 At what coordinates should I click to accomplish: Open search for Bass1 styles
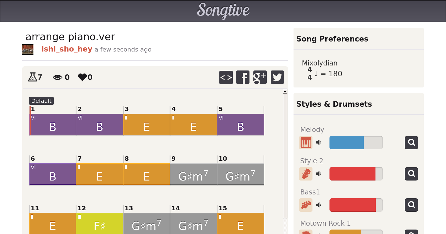tap(411, 205)
